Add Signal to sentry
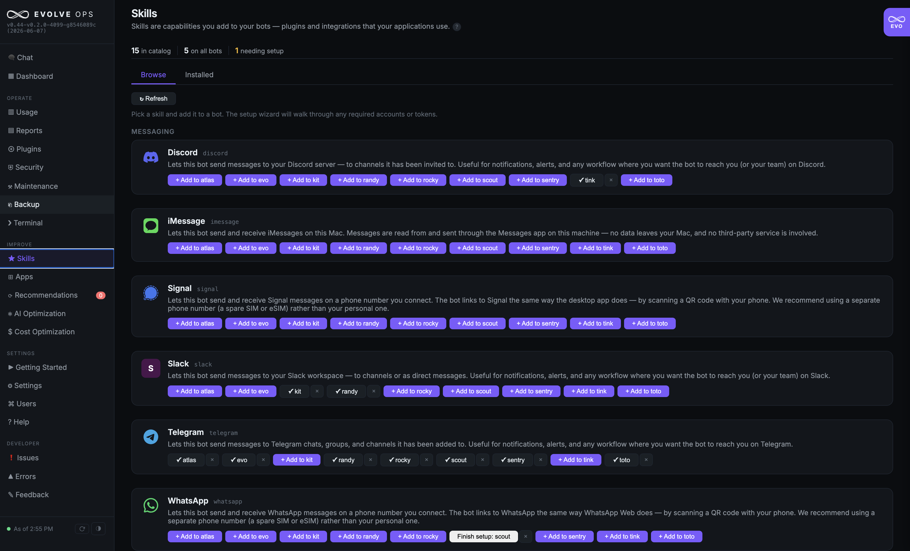This screenshot has height=551, width=910. (537, 323)
